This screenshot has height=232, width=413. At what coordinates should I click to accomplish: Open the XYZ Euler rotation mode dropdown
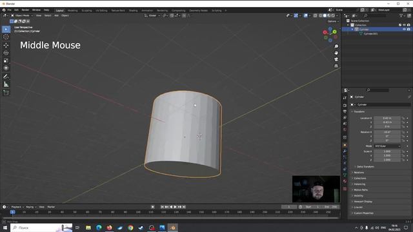point(387,146)
